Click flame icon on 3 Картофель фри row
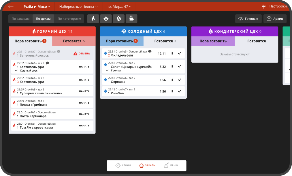This screenshot has height=176, width=292. [14, 80]
